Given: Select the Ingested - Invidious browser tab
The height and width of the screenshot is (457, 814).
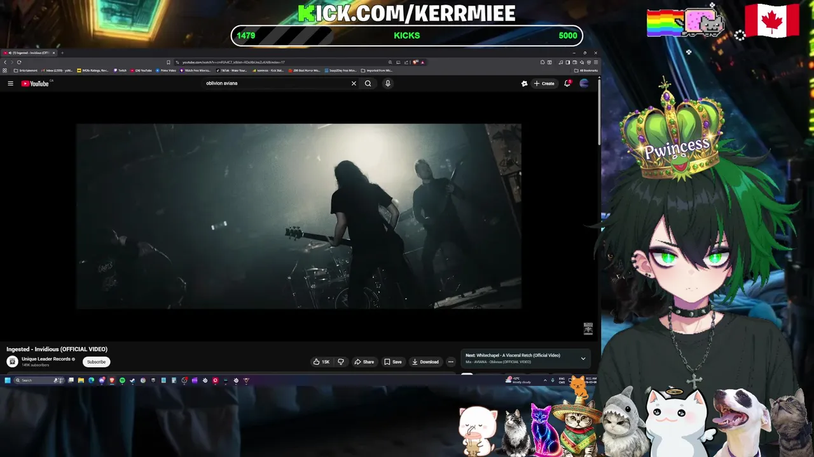Looking at the screenshot, I should click(29, 53).
